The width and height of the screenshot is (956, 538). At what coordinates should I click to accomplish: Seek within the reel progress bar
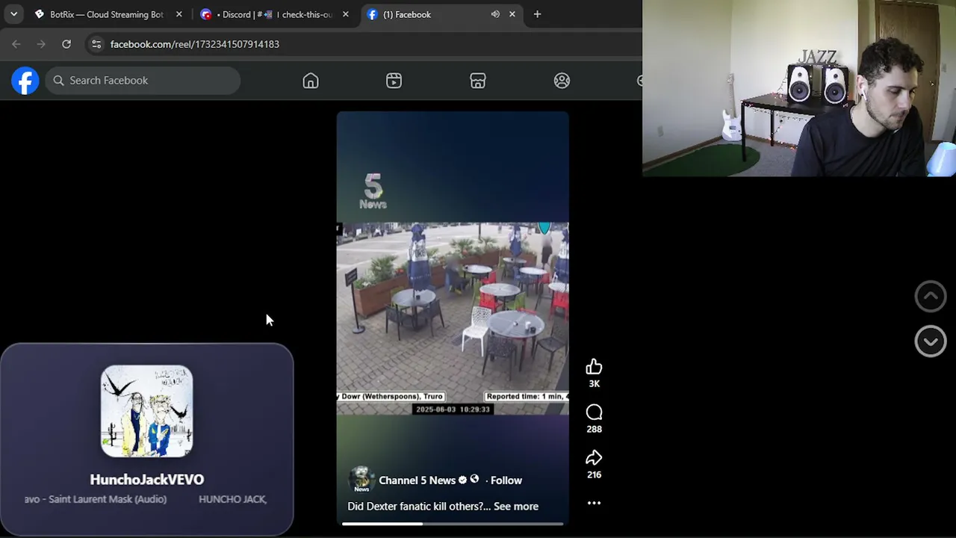453,524
